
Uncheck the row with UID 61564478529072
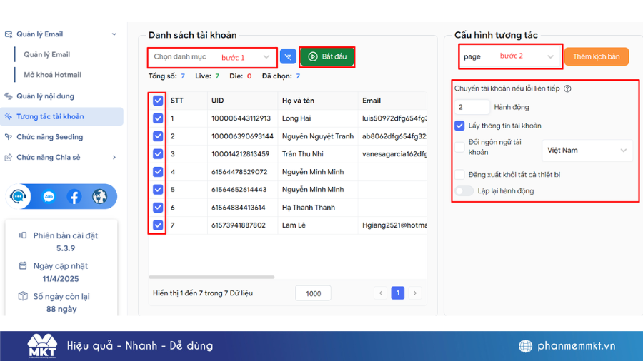point(158,172)
